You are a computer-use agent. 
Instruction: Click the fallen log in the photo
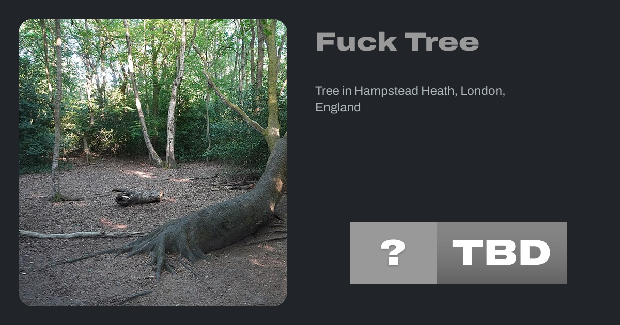pyautogui.click(x=138, y=197)
